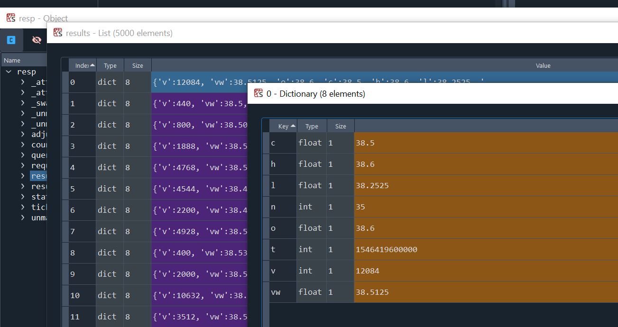618x327 pixels.
Task: Select value 38.2525 for key l
Action: (486, 185)
